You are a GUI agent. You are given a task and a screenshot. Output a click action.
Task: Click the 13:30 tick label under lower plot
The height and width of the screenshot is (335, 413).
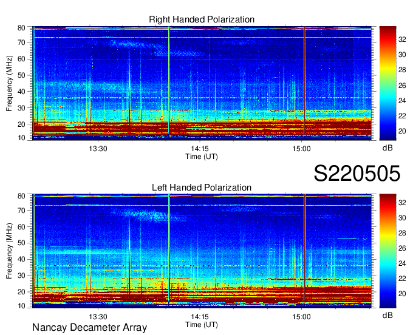click(x=98, y=317)
